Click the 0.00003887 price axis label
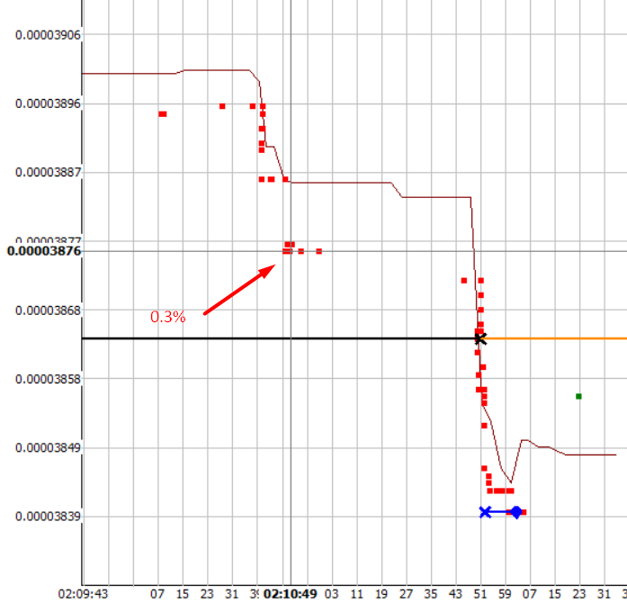This screenshot has width=627, height=603. tap(48, 173)
